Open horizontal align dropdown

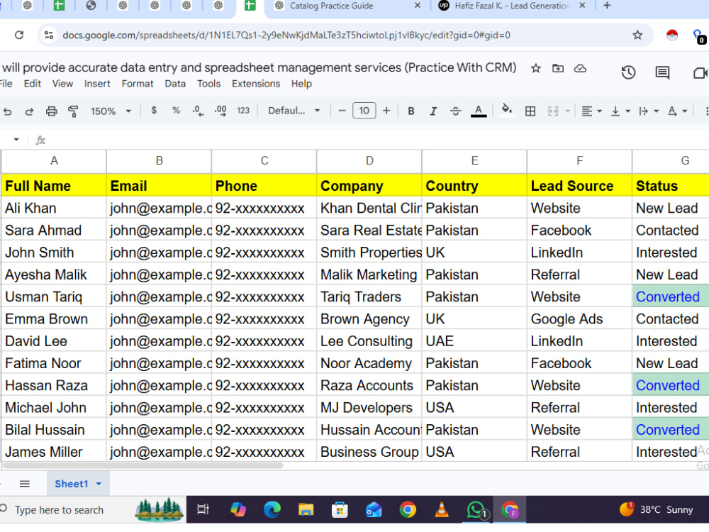pyautogui.click(x=591, y=111)
